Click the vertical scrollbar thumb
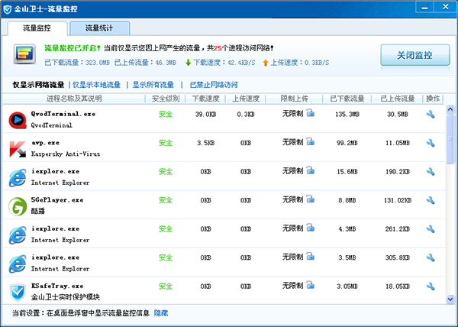Viewport: 458px width, 327px height. (x=450, y=139)
